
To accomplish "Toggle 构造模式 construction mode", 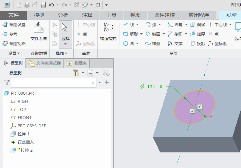I will [108, 32].
